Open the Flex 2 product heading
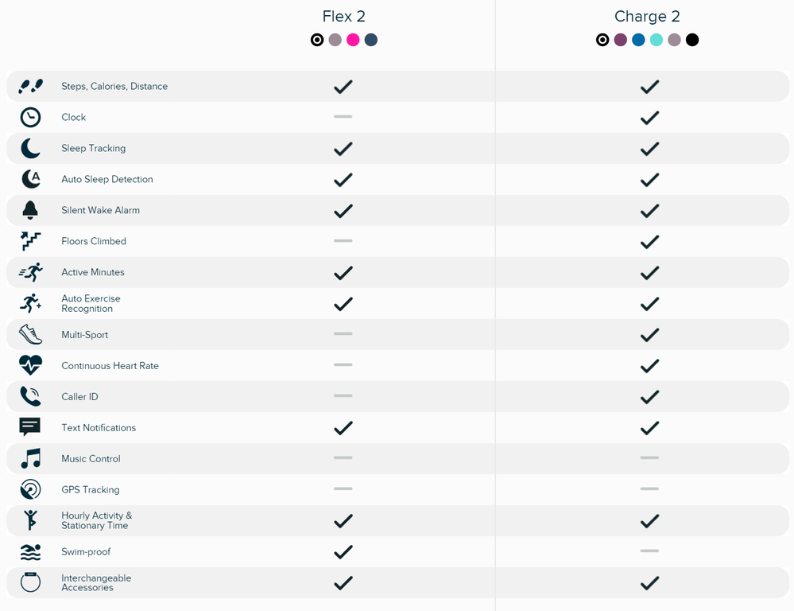 pyautogui.click(x=344, y=16)
